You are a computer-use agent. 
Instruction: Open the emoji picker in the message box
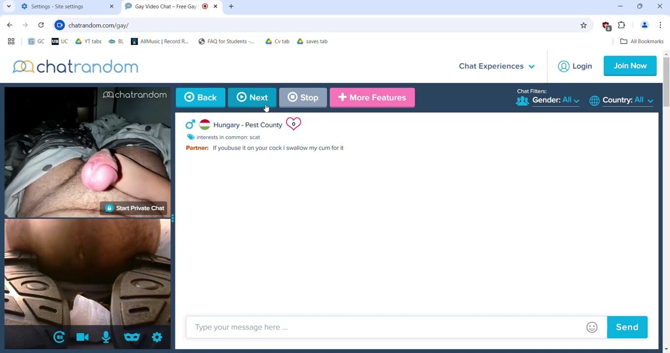[592, 327]
